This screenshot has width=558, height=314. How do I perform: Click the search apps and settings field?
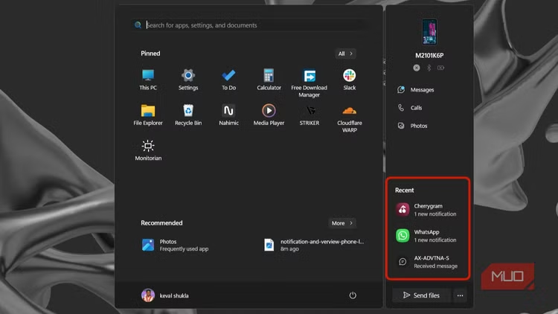point(249,25)
